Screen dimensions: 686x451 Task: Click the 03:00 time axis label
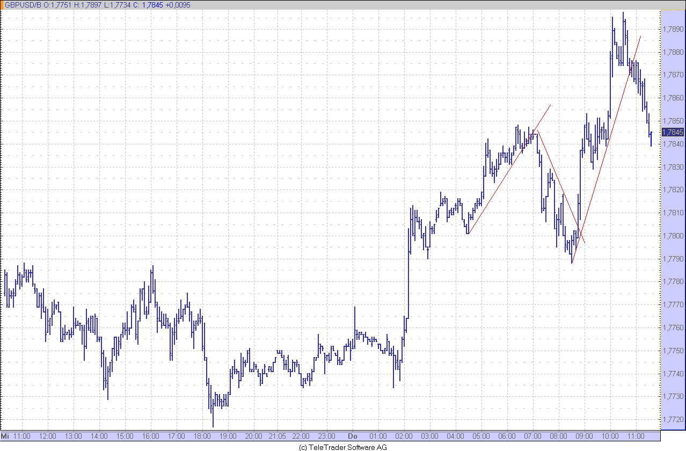coord(430,435)
